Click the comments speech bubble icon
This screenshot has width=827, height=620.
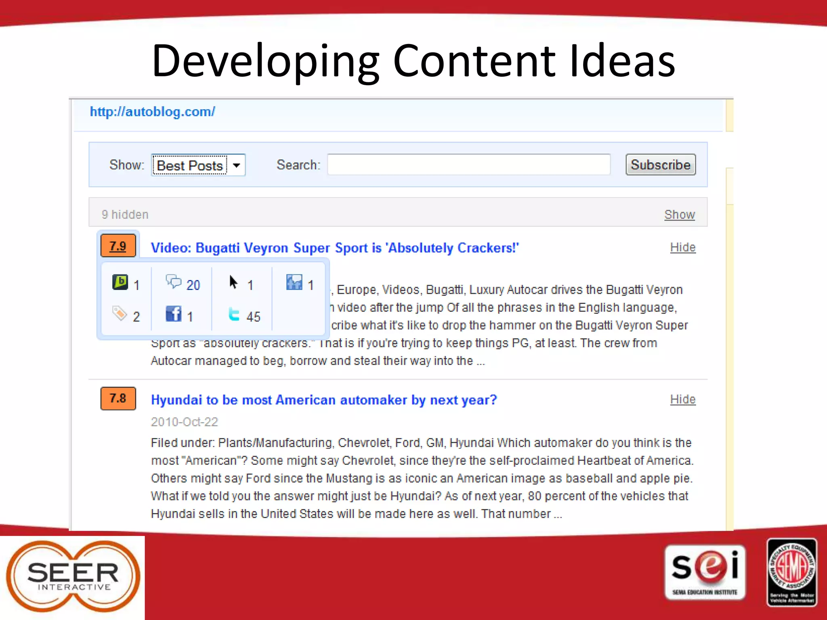[174, 281]
